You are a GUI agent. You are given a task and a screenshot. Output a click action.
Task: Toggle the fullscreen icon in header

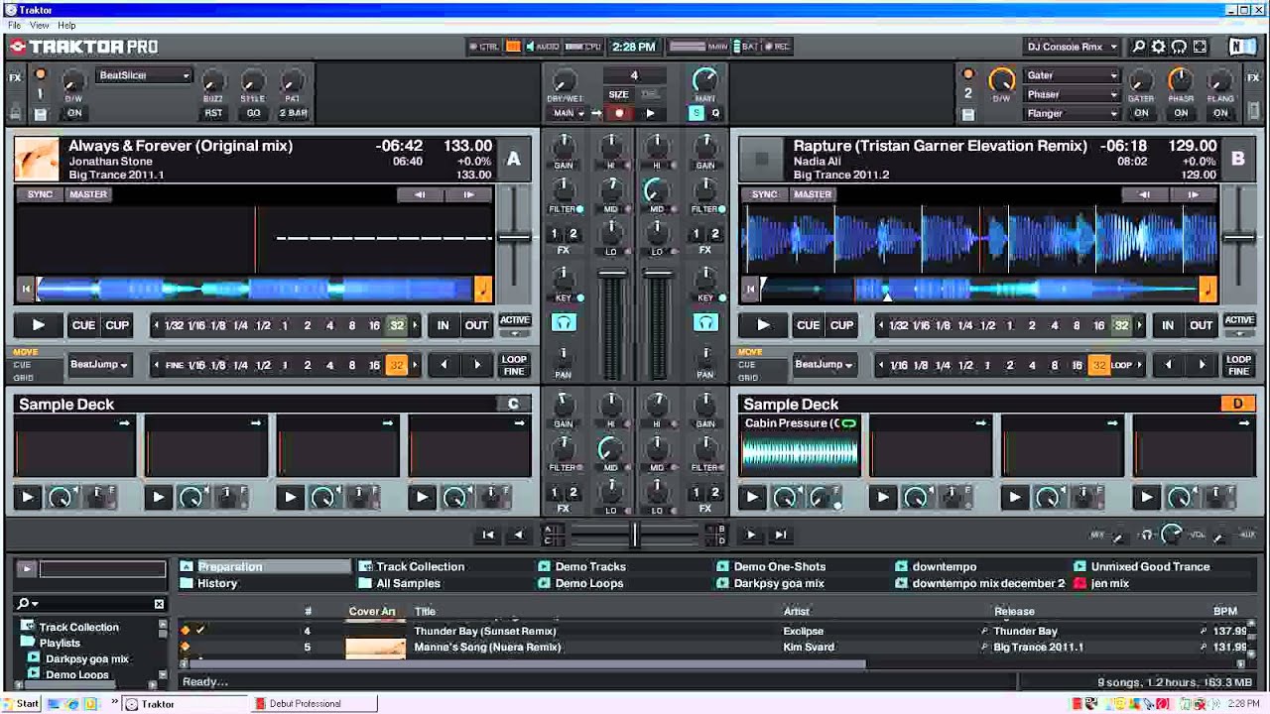point(1200,47)
